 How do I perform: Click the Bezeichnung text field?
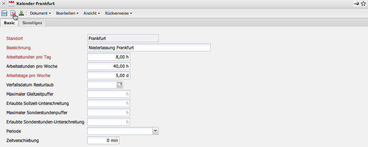(149, 47)
